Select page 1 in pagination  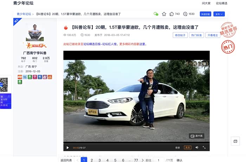(x=84, y=160)
